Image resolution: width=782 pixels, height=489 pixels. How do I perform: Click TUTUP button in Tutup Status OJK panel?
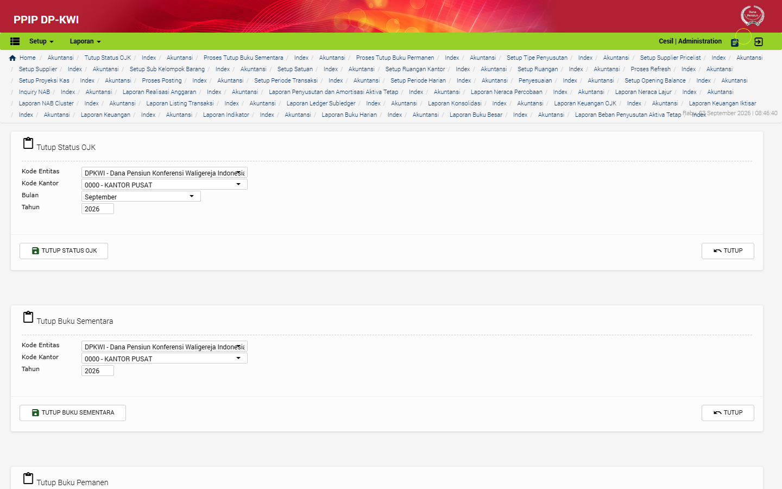pyautogui.click(x=728, y=251)
